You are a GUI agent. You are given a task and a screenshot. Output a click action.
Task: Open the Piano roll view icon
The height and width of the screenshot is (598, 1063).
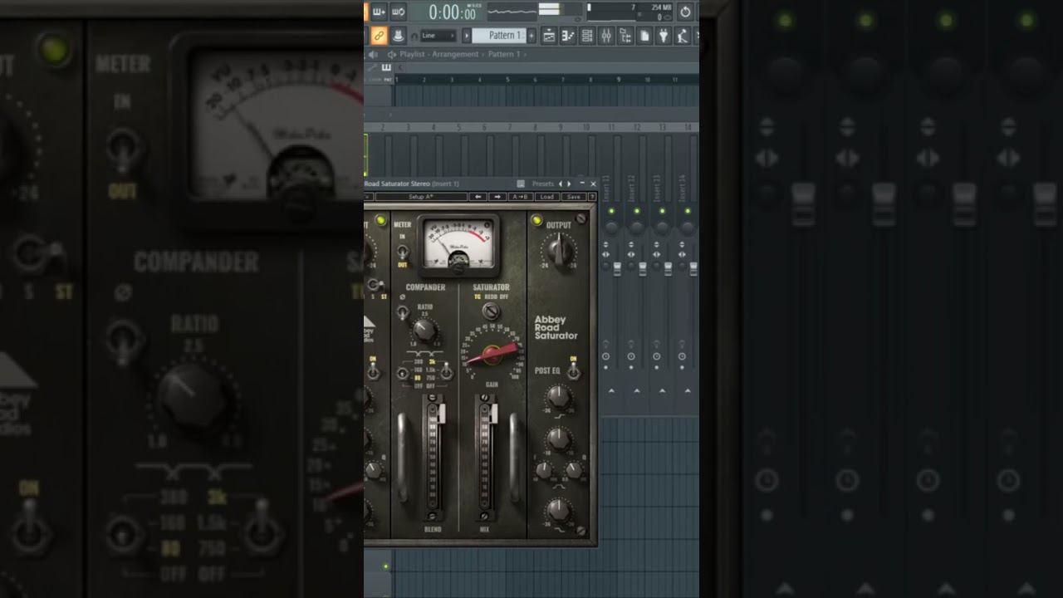tap(568, 36)
